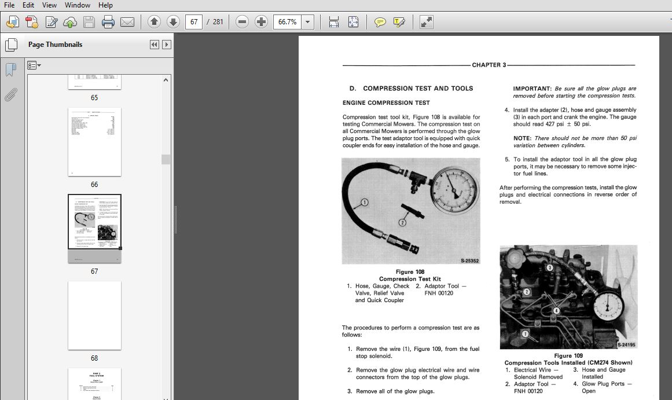The image size is (672, 400).
Task: Click the page number field showing 67
Action: [x=194, y=22]
